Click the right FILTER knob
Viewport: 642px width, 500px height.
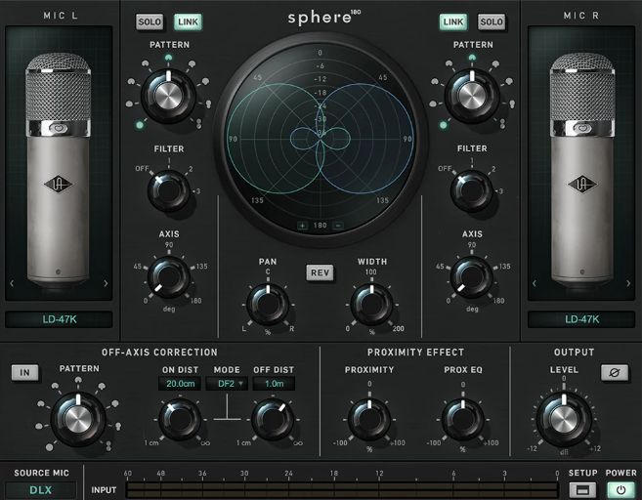[472, 190]
